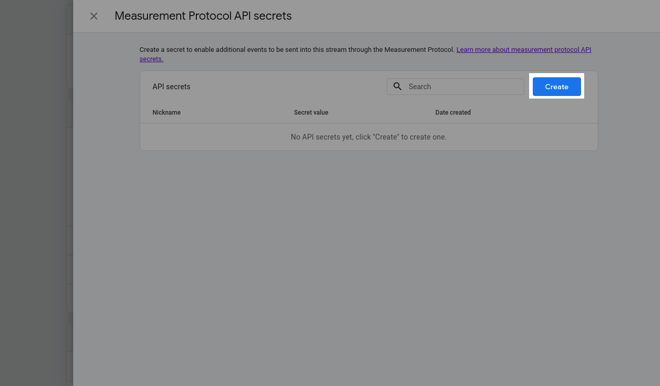Click the panel title "Measurement Protocol API secrets"

[203, 16]
